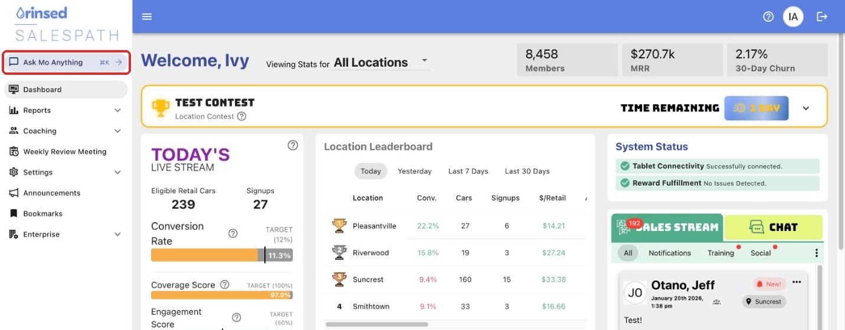Viewport: 845px width, 330px height.
Task: Select the Last 7 Days leaderboard tab
Action: point(468,171)
